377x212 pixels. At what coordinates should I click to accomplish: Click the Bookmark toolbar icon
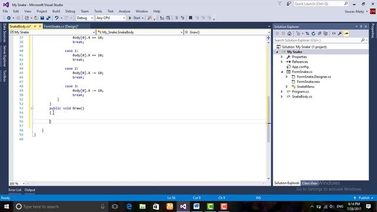click(x=190, y=18)
